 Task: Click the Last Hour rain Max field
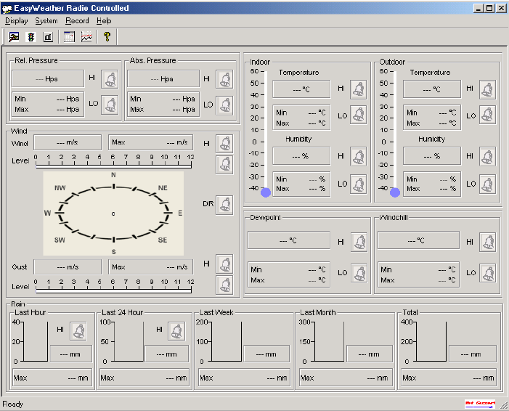52,378
